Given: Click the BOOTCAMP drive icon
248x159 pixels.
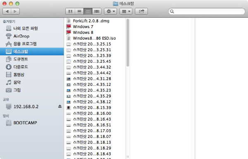Looking at the screenshot, I should (9, 123).
